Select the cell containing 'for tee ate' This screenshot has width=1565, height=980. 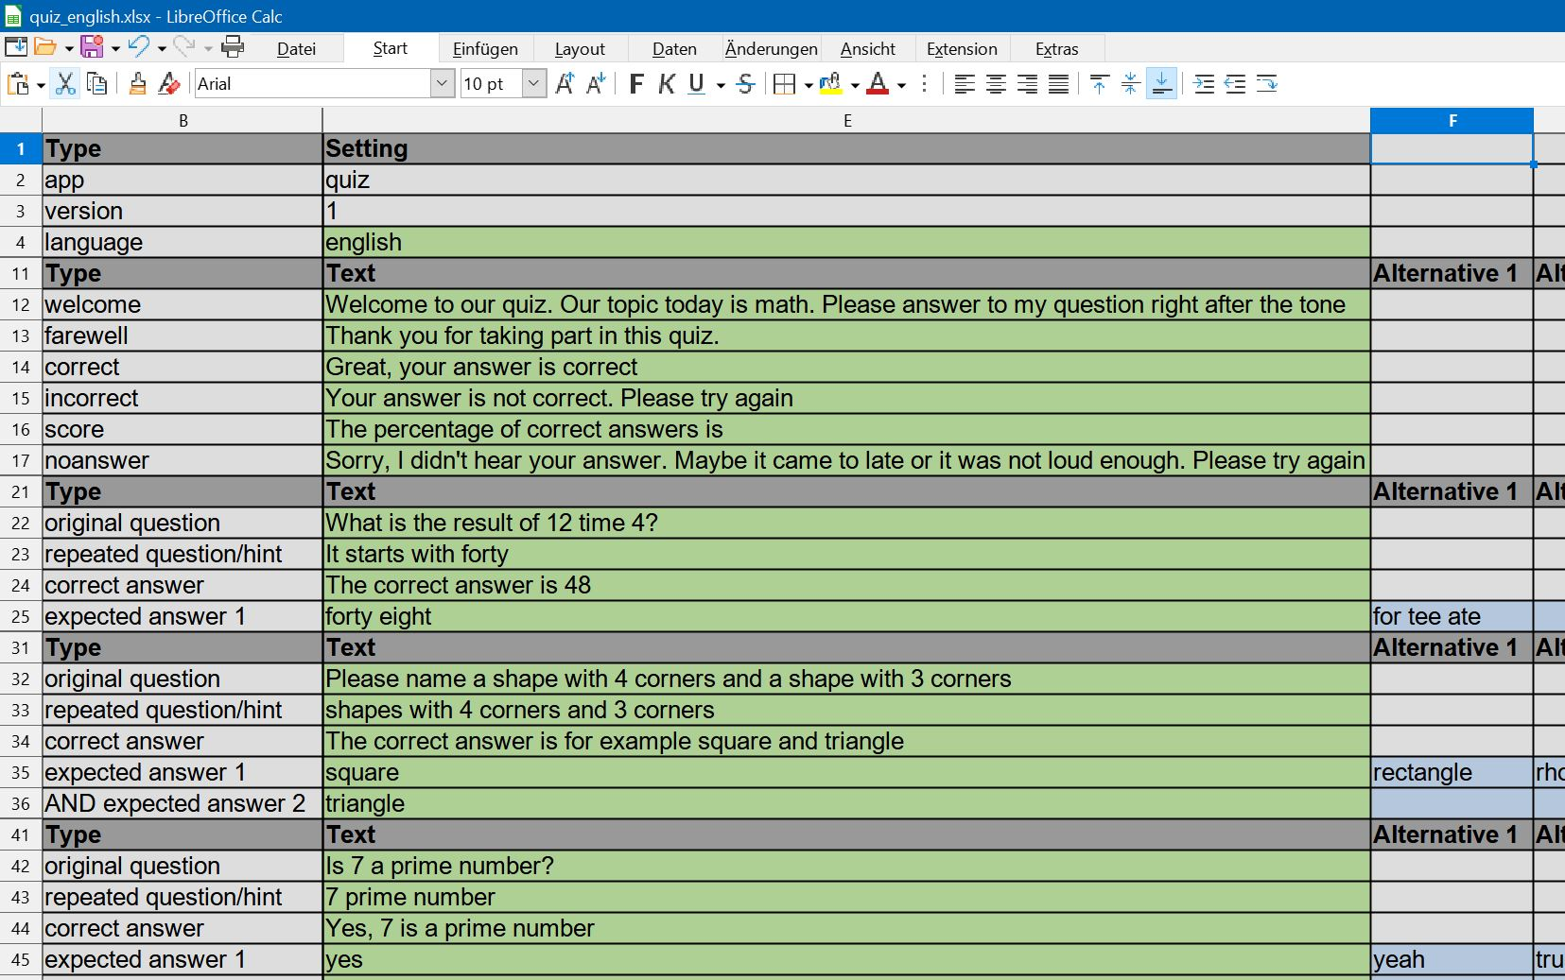tap(1452, 616)
